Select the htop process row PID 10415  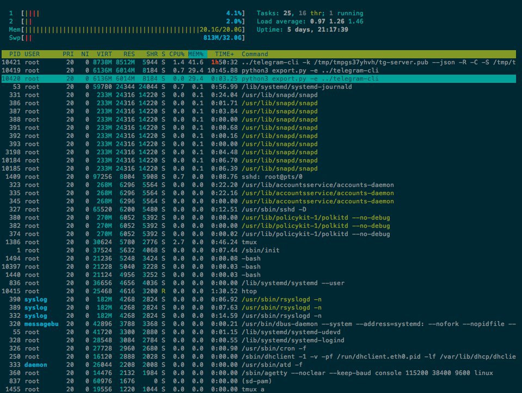(x=259, y=291)
